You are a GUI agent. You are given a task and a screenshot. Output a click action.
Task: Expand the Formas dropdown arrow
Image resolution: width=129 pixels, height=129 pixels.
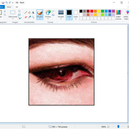(48, 19)
